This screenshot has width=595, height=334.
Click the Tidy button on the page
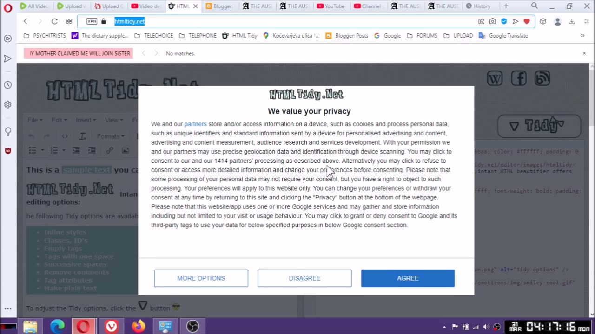click(539, 126)
